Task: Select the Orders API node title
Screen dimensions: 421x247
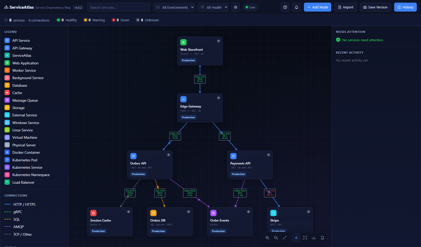Action: click(x=138, y=163)
